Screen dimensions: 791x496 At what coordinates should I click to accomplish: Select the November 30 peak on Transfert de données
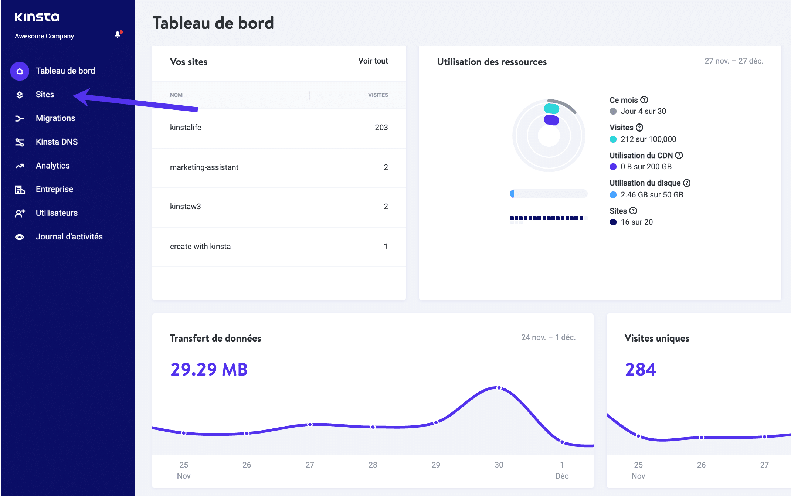(x=498, y=388)
